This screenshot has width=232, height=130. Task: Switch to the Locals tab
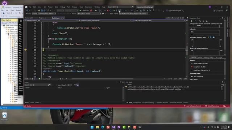32,103
